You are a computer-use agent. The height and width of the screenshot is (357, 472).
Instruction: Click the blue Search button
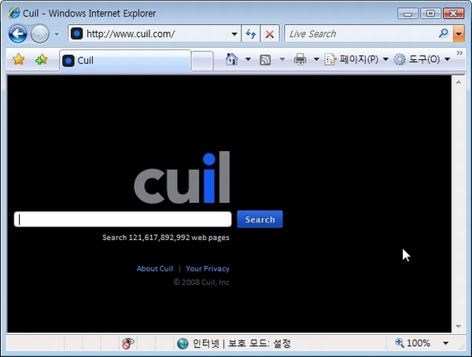(260, 219)
